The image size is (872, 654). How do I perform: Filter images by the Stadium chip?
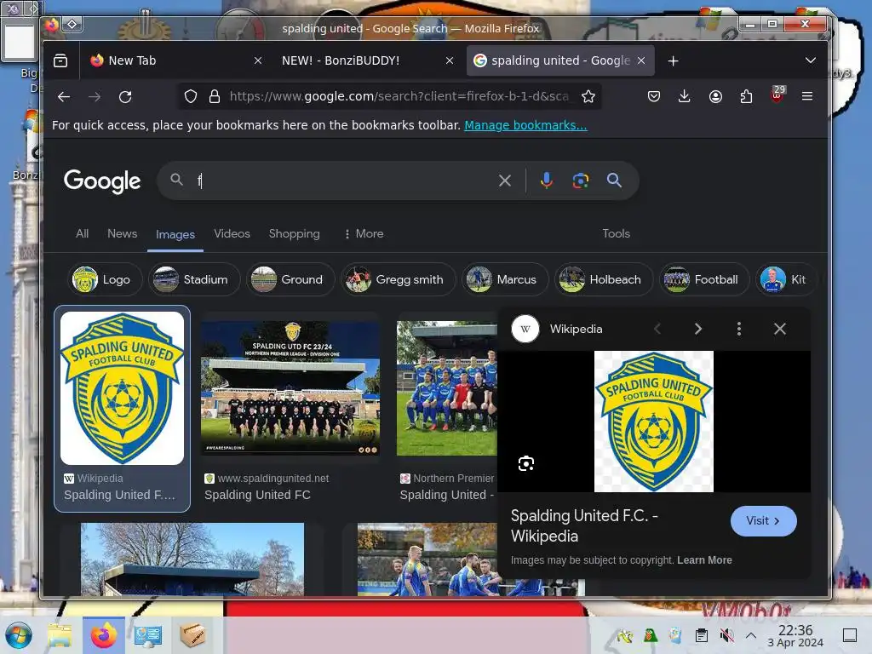194,279
